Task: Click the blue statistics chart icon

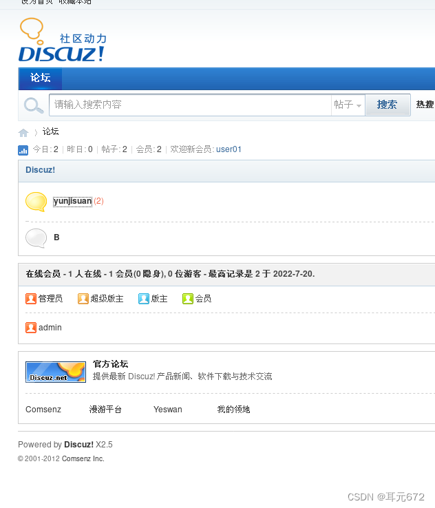Action: coord(23,150)
